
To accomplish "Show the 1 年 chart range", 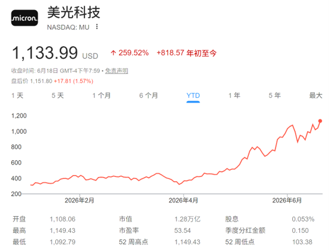I will tap(234, 96).
